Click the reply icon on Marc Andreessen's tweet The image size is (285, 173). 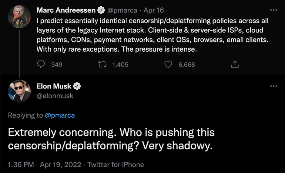pos(41,65)
